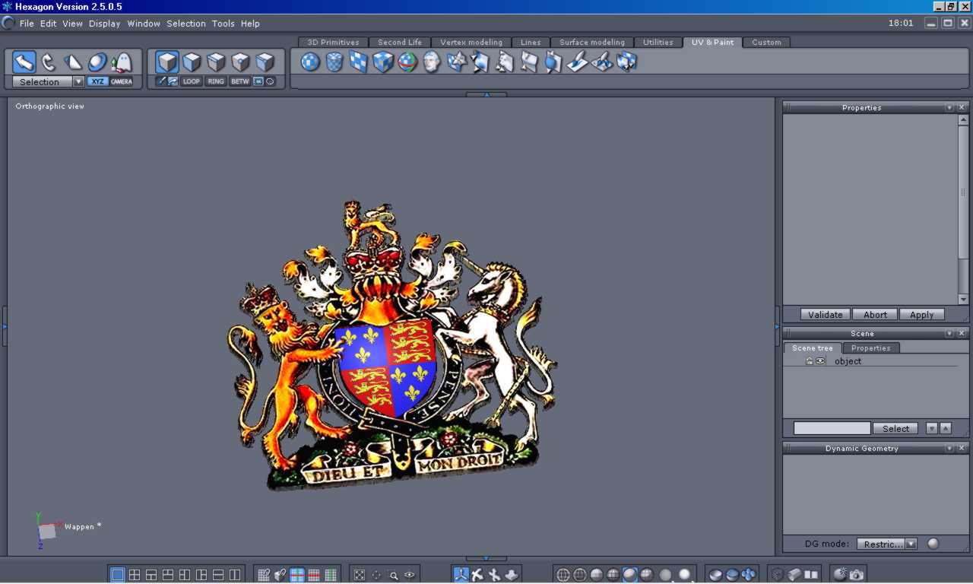
Task: Open the Utilities tab
Action: (x=658, y=43)
